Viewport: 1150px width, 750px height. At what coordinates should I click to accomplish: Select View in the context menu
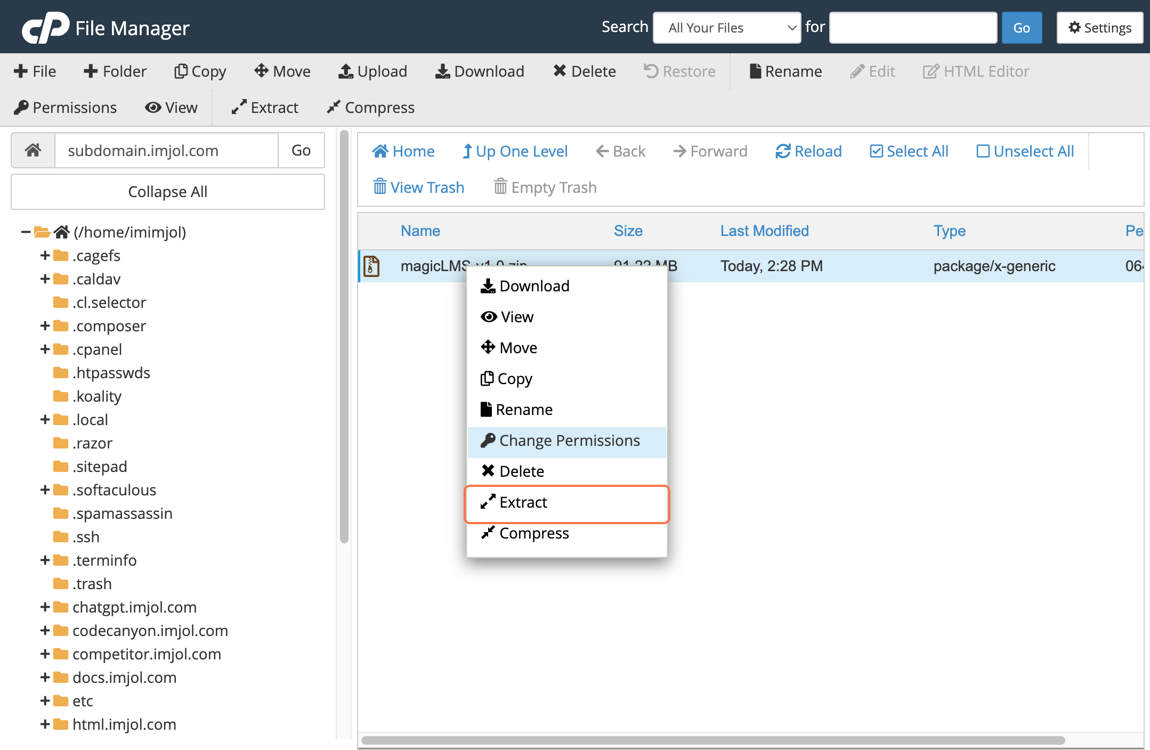coord(567,317)
